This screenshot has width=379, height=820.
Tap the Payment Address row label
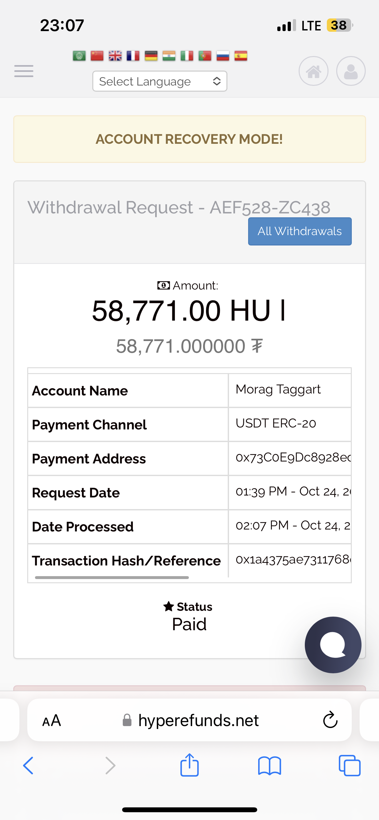click(x=89, y=459)
